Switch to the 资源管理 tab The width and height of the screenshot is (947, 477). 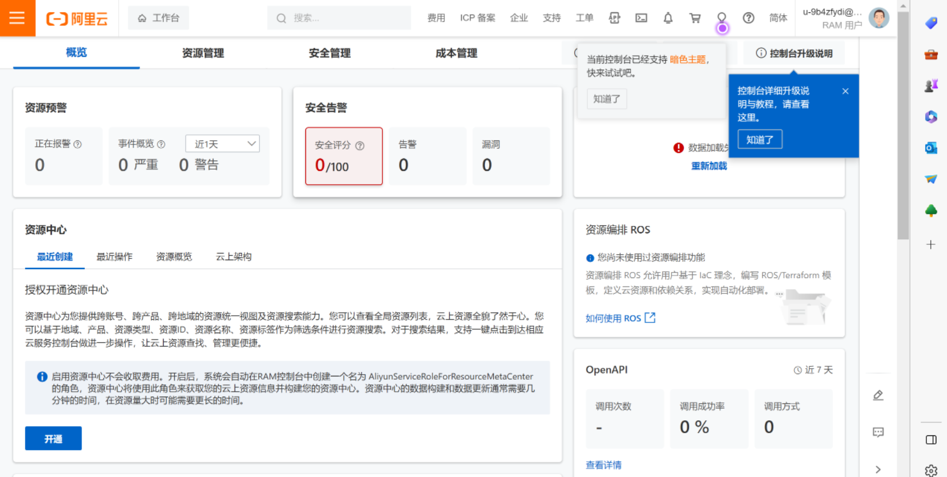[x=203, y=53]
